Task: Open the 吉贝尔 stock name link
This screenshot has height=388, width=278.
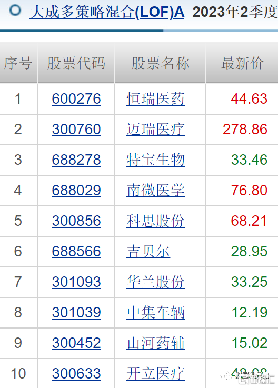Action: (148, 252)
